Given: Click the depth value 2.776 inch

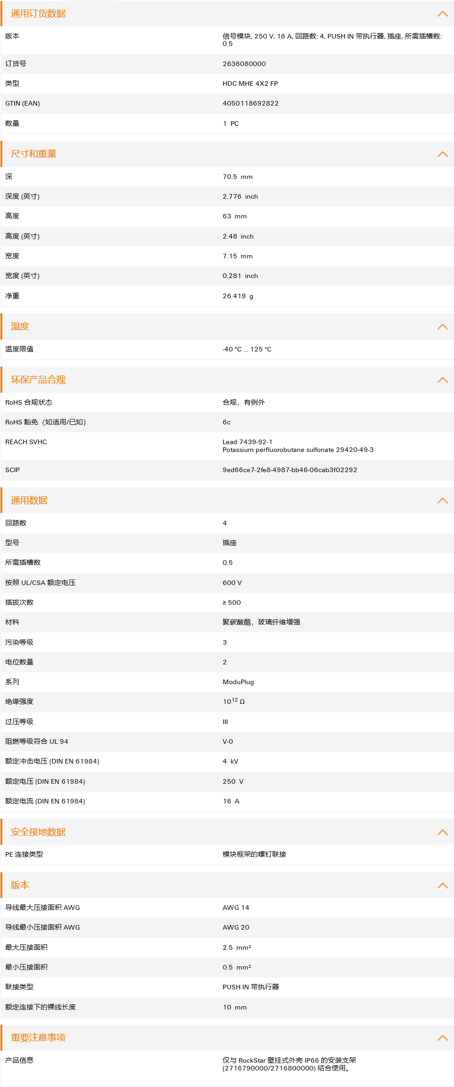Looking at the screenshot, I should pyautogui.click(x=240, y=196).
